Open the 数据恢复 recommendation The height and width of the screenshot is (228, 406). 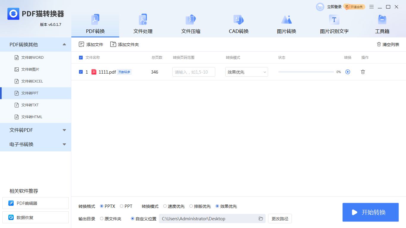pos(35,217)
